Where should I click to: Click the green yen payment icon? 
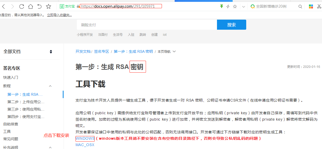(x=221, y=6)
